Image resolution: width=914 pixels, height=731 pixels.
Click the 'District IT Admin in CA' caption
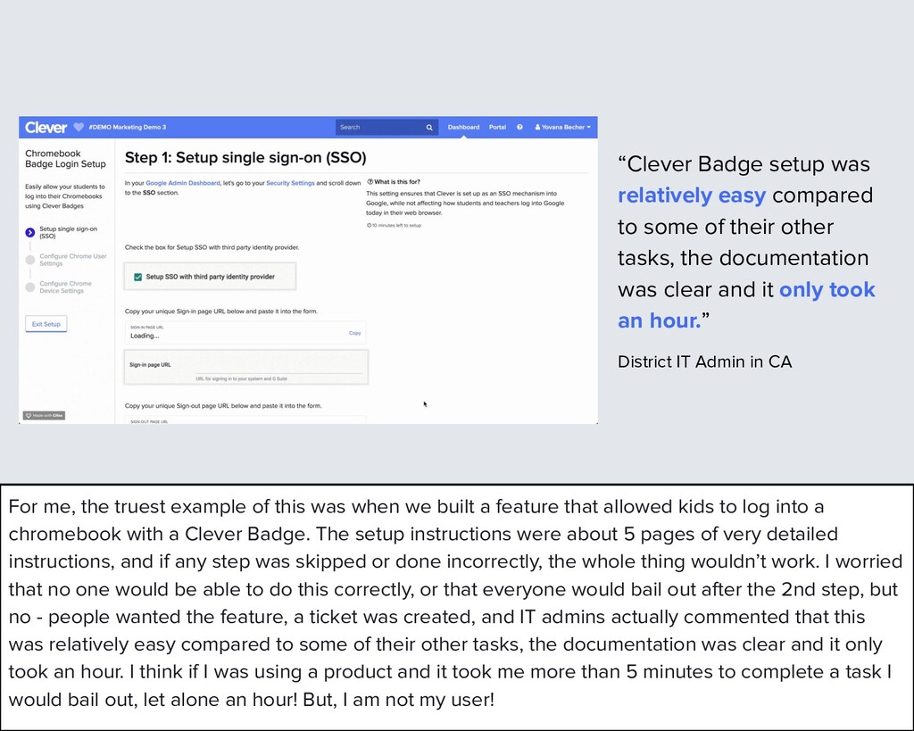tap(705, 362)
